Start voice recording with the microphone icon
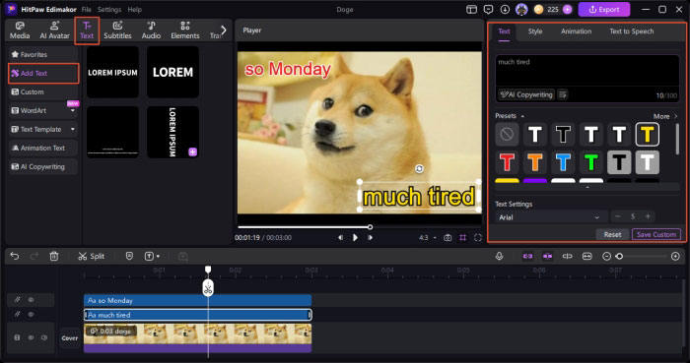This screenshot has width=690, height=363. (x=499, y=256)
